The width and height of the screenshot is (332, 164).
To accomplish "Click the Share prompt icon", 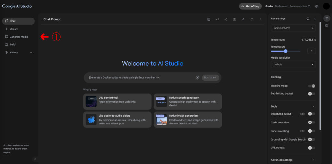I will (226, 19).
